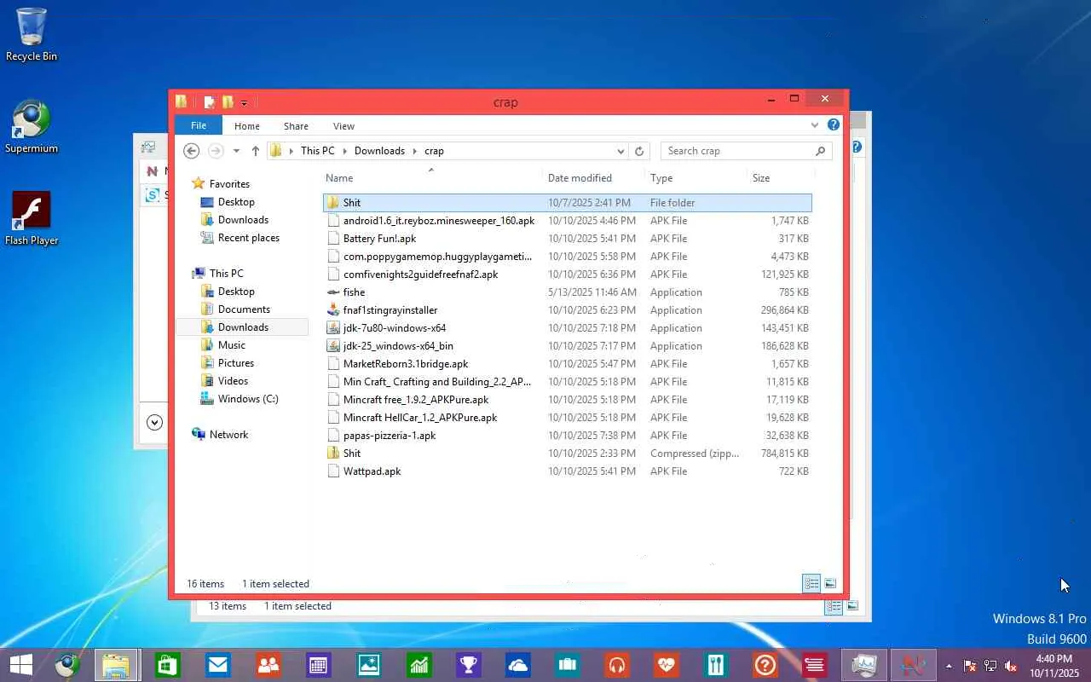This screenshot has width=1091, height=682.
Task: Open the Store app on the taskbar
Action: coord(167,664)
